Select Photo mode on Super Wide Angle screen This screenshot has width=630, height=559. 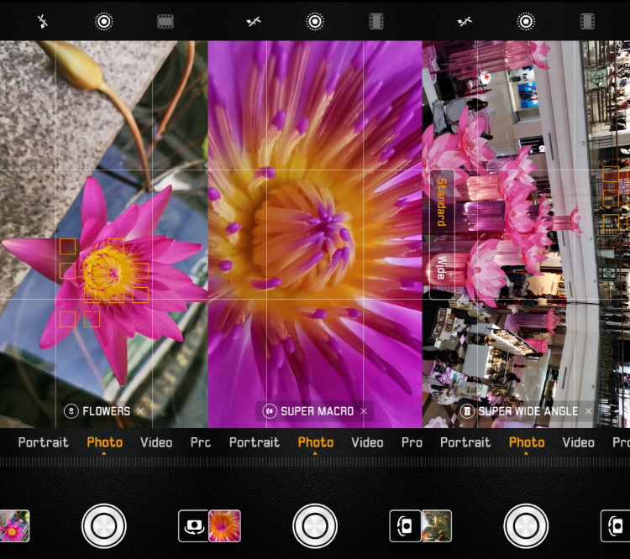coord(527,442)
